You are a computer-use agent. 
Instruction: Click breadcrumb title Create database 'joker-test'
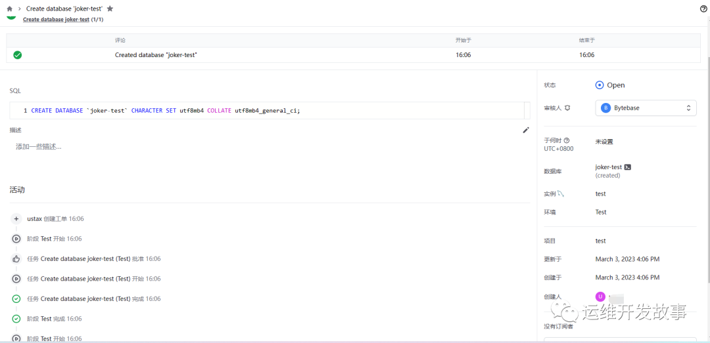pyautogui.click(x=64, y=9)
